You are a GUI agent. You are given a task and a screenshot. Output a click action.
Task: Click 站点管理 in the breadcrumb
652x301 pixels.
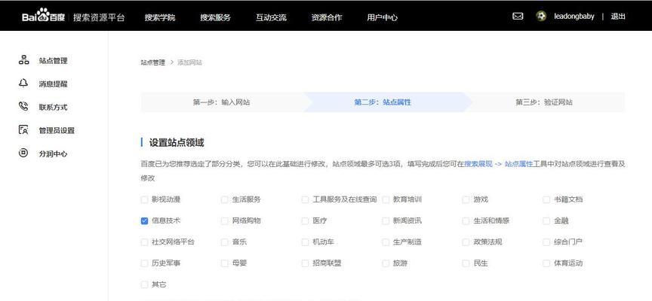(x=152, y=62)
